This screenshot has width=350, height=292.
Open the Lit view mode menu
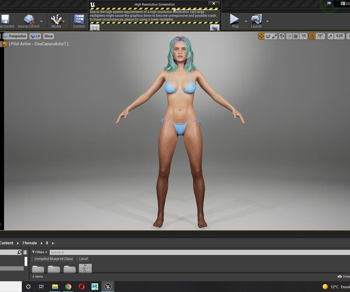[35, 36]
